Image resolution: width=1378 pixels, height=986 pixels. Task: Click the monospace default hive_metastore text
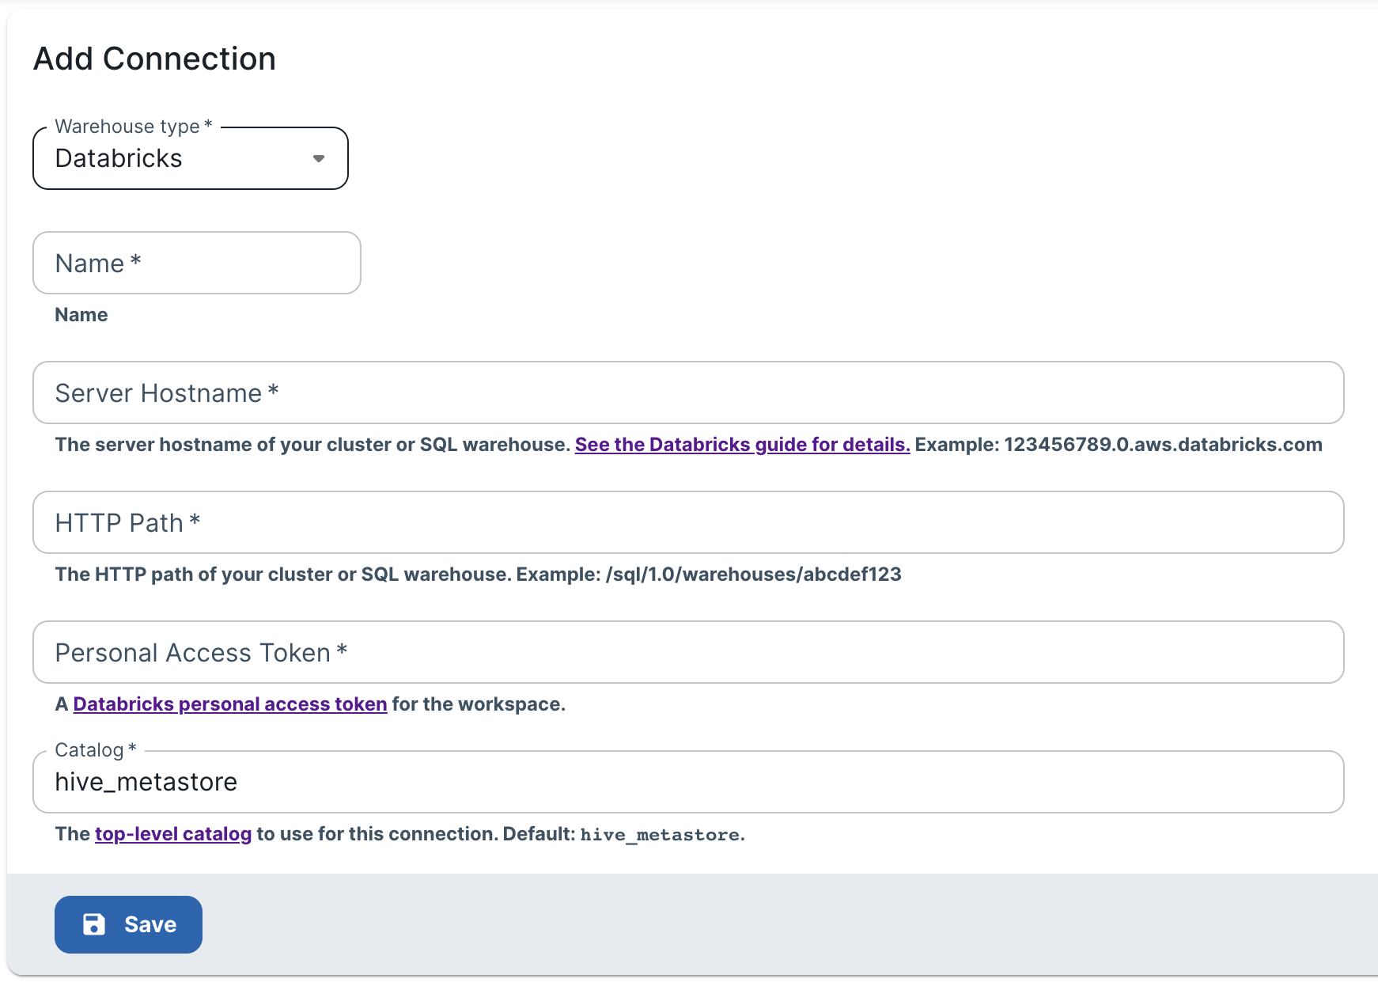pyautogui.click(x=660, y=835)
